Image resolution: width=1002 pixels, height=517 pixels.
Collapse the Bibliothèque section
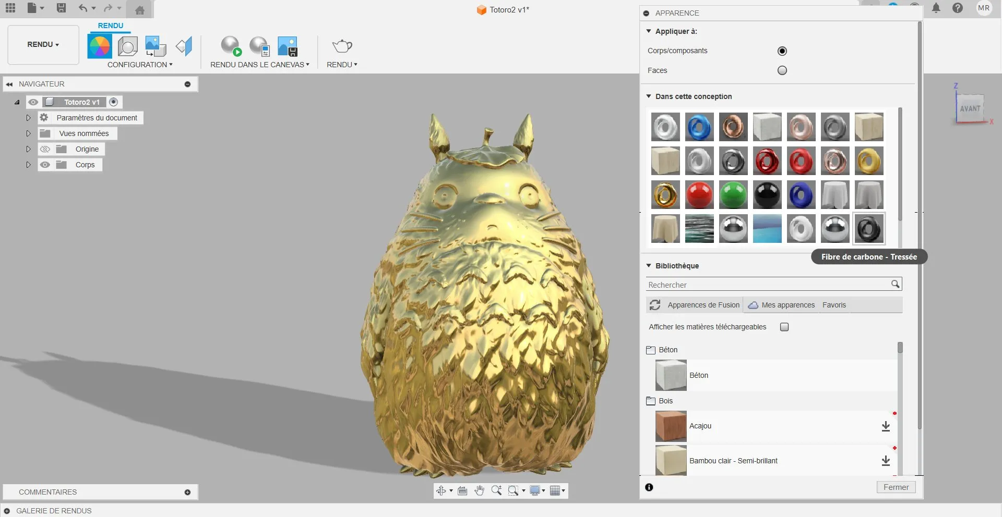[649, 266]
